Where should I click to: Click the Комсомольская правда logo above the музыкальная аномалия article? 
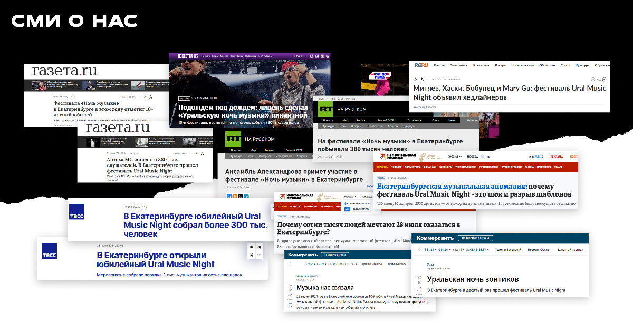tap(397, 157)
